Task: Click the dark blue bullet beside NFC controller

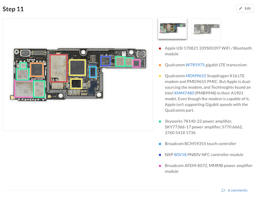Action: click(x=160, y=155)
